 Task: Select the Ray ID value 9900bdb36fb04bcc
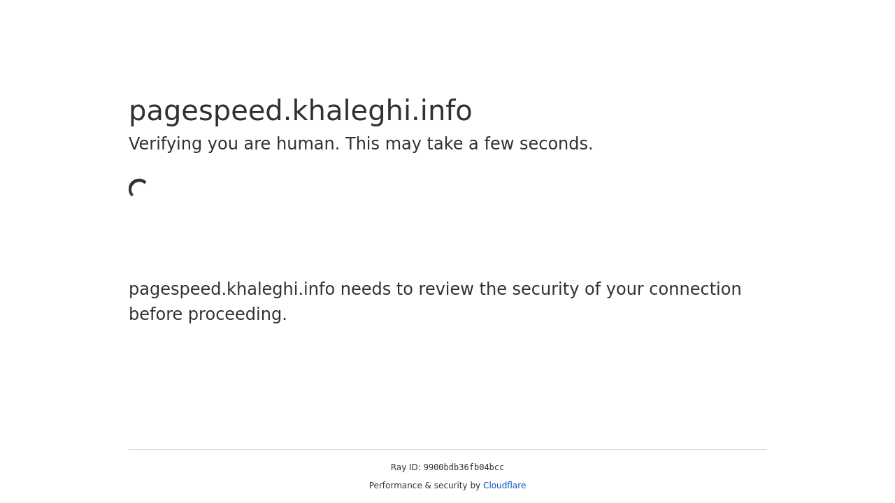click(464, 467)
